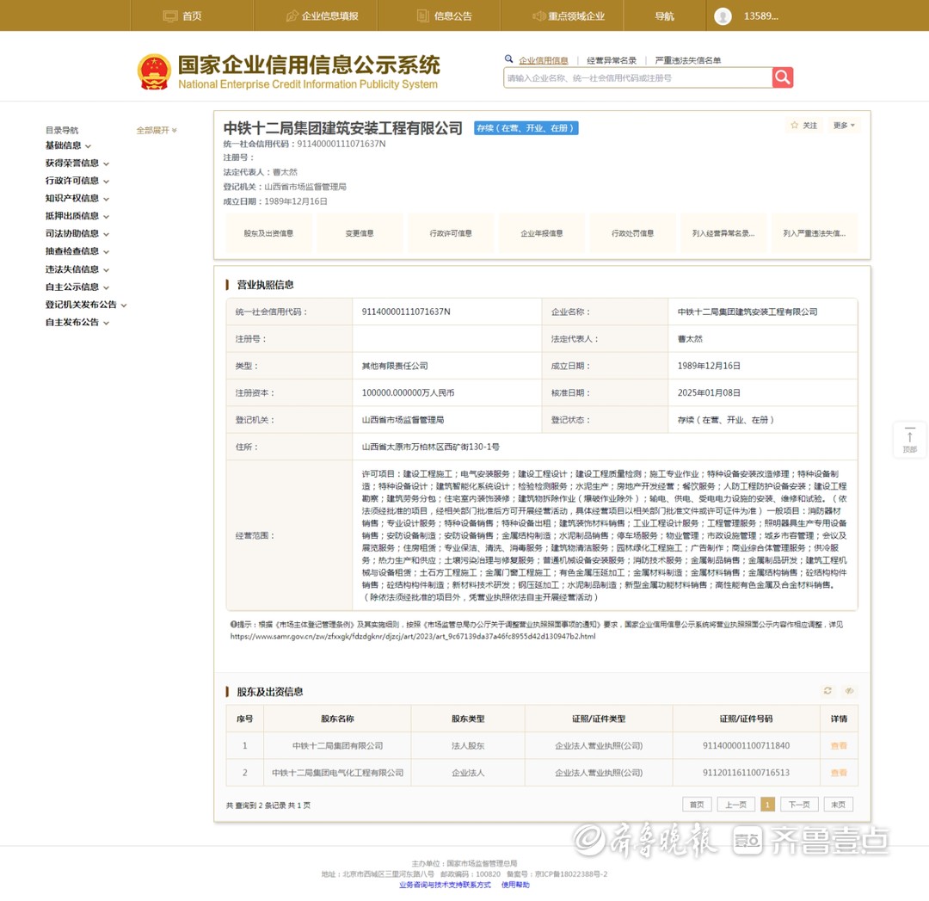Open the samr.gov.cn notice URL
This screenshot has height=901, width=929.
pyautogui.click(x=412, y=636)
